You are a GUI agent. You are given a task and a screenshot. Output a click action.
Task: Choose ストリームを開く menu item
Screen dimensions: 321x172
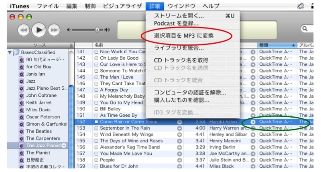tap(193, 16)
